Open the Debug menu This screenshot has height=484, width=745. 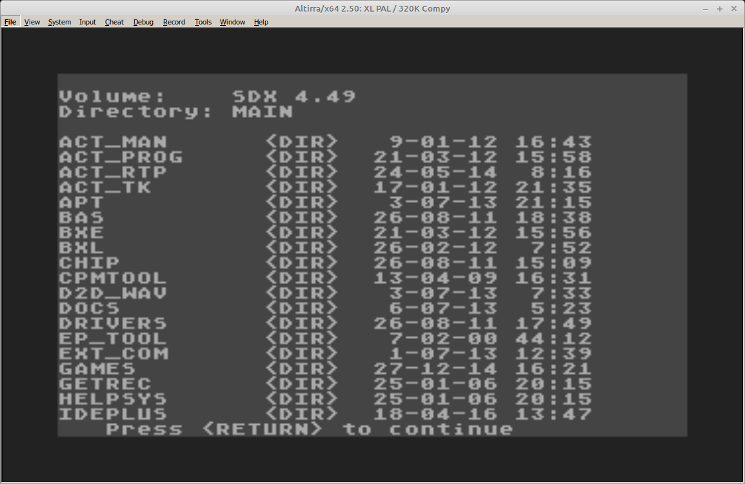click(x=143, y=22)
